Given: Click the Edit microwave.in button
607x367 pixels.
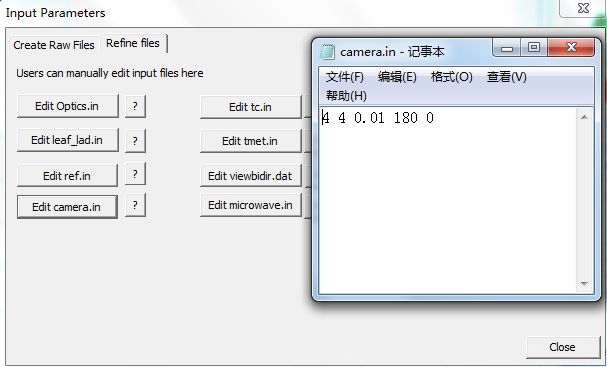Looking at the screenshot, I should click(250, 205).
